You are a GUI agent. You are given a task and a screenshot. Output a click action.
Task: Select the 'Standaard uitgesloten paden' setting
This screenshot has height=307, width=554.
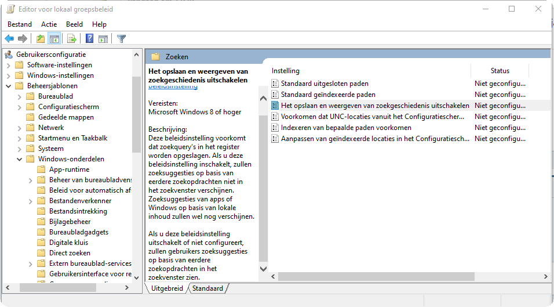tap(324, 84)
